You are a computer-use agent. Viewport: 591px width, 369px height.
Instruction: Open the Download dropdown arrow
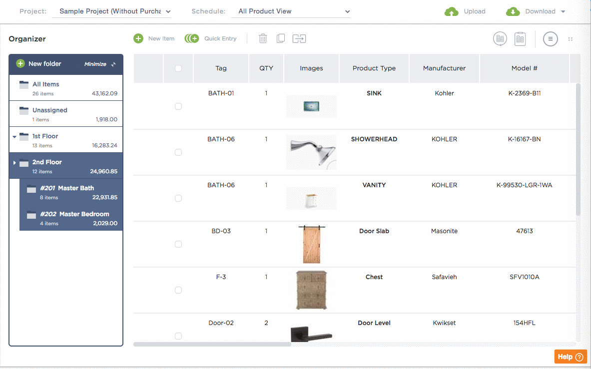click(x=563, y=11)
